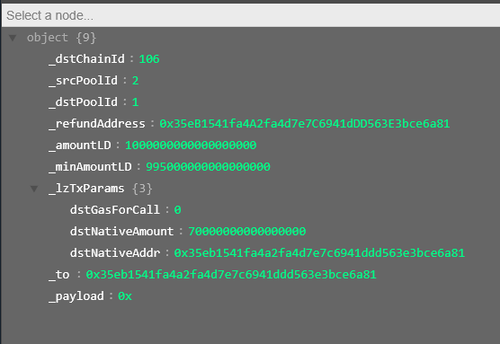The image size is (500, 344).
Task: Select the _dstChainId key
Action: coord(86,59)
